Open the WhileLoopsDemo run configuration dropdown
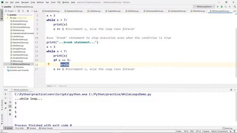This screenshot has height=133, width=237. (x=204, y=7)
